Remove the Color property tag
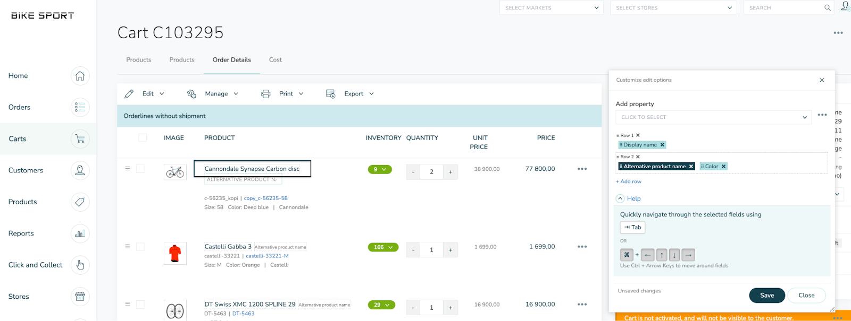 coord(723,167)
